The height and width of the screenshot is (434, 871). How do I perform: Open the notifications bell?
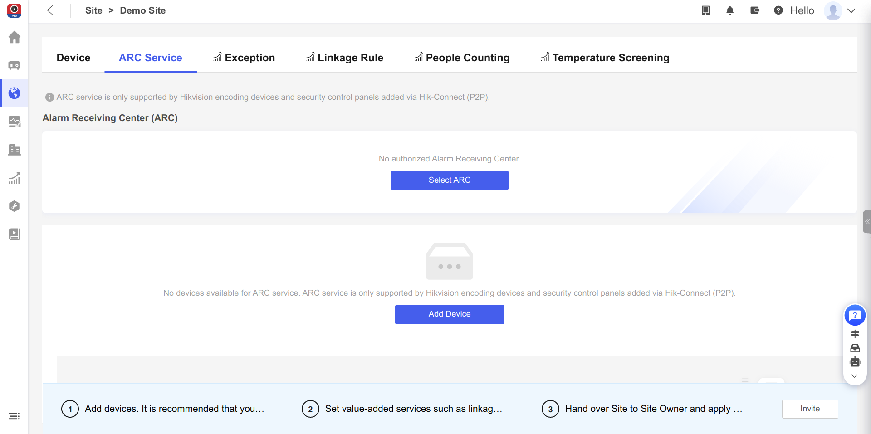tap(730, 10)
